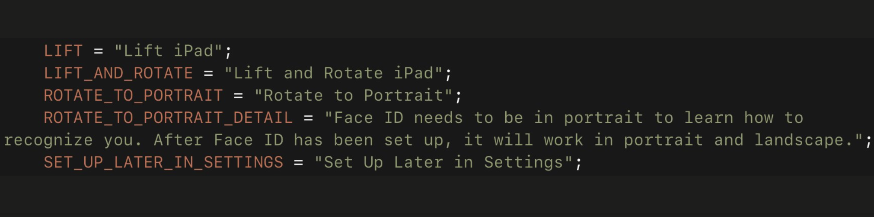Click the ROTATE_TO_PORTRAIT_DETAIL identifier

tap(168, 118)
